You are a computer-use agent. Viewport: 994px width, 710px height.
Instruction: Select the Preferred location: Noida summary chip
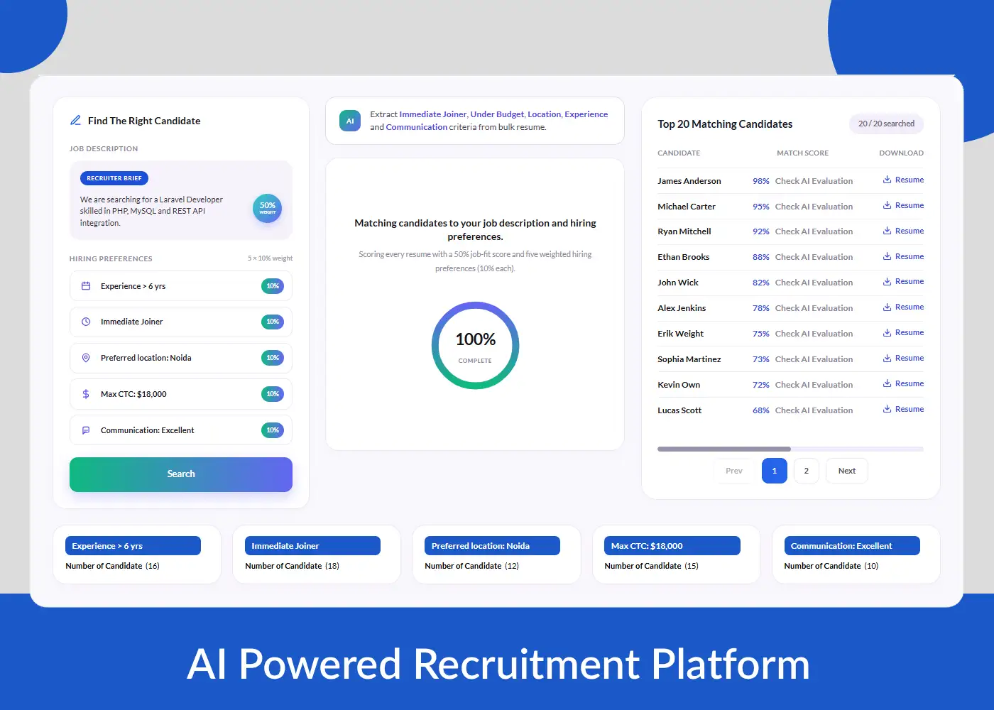click(492, 546)
